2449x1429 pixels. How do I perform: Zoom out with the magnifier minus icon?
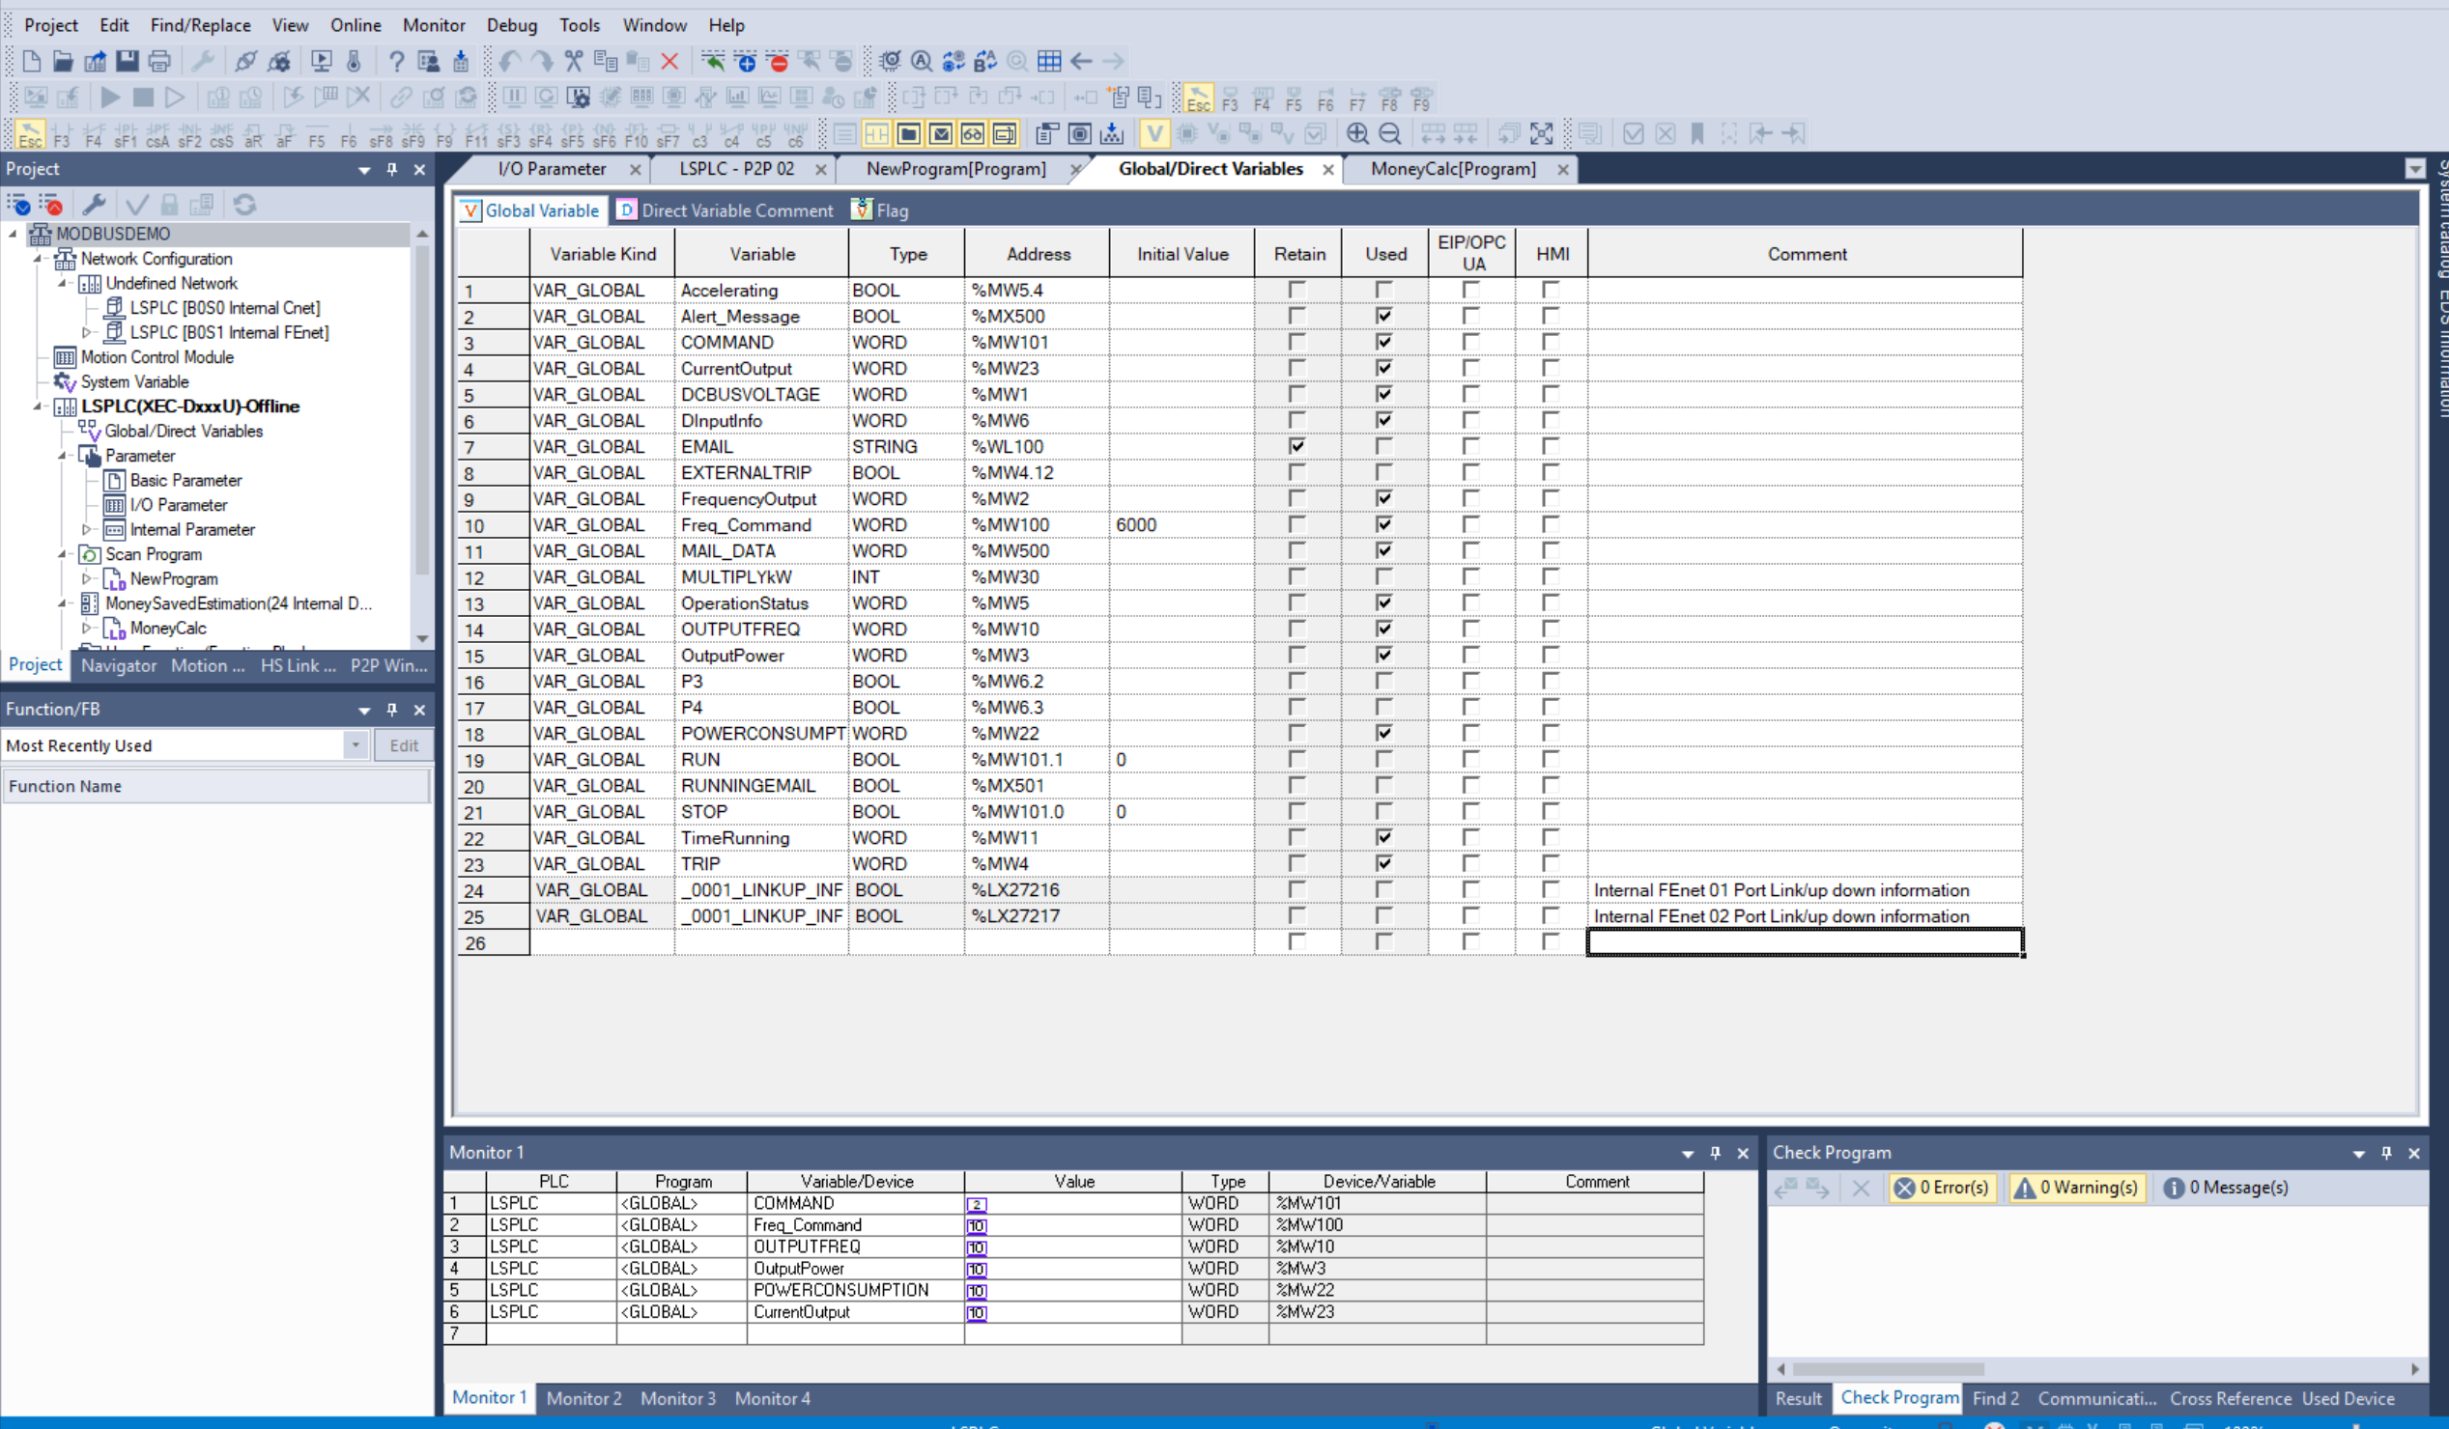1390,133
